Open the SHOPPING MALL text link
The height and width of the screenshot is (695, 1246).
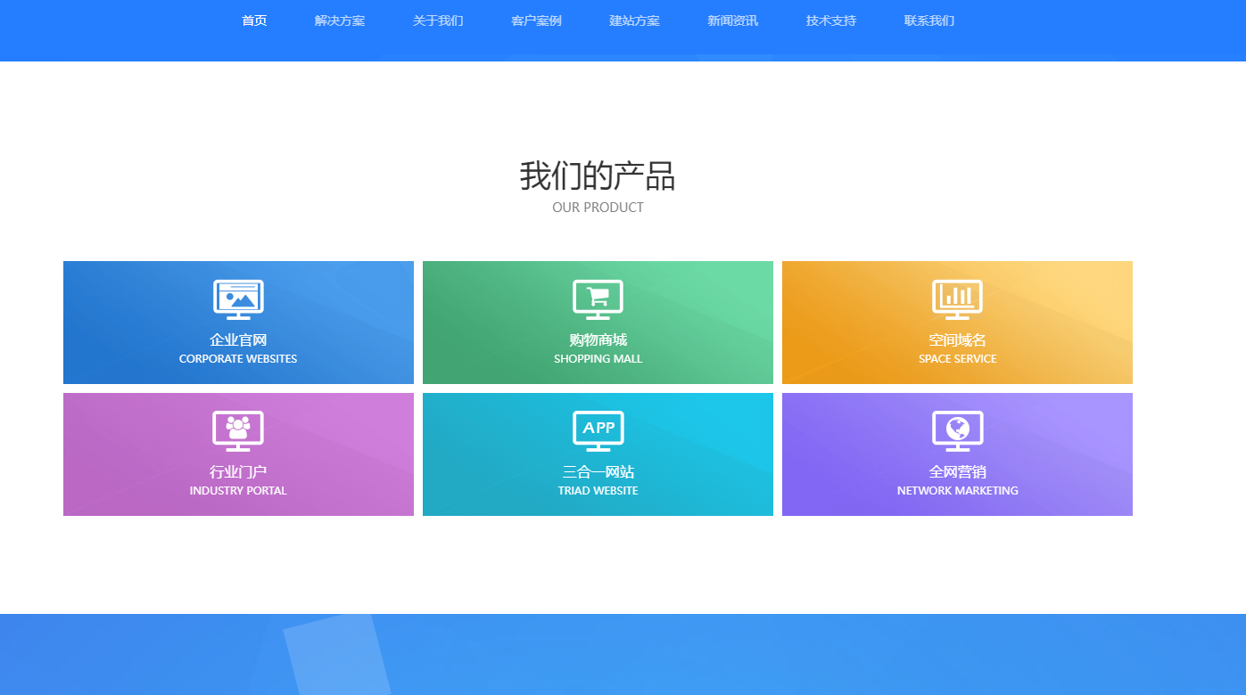coord(598,359)
